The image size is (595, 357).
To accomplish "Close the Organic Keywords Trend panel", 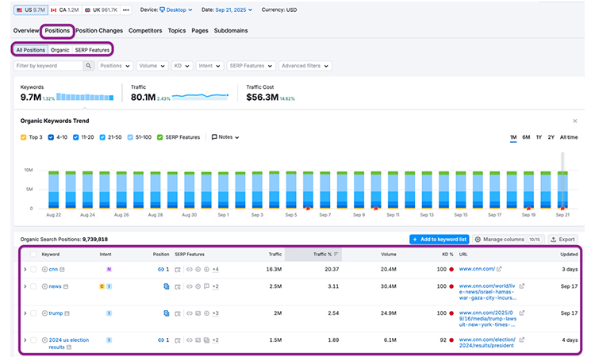I will pos(575,121).
